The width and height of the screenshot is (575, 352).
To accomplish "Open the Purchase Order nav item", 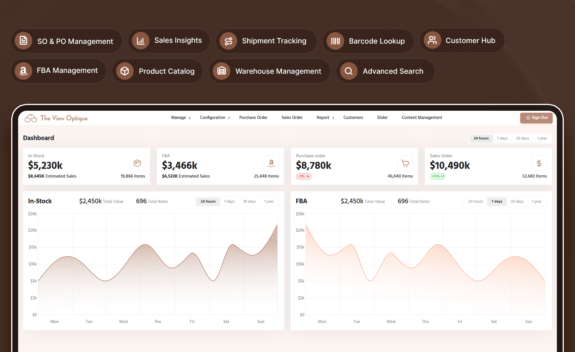I will tap(253, 118).
